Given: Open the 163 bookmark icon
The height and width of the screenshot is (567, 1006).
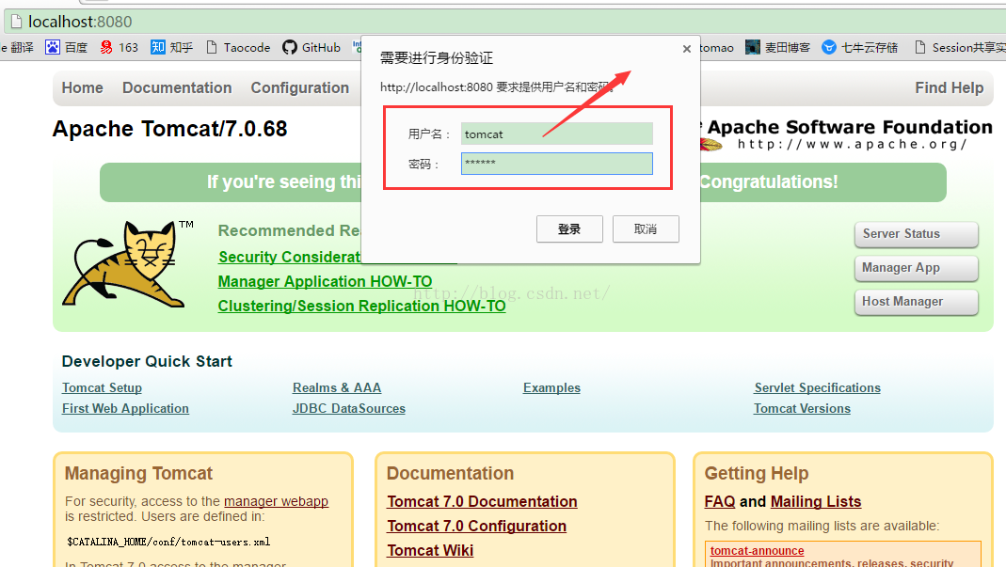Looking at the screenshot, I should 105,47.
